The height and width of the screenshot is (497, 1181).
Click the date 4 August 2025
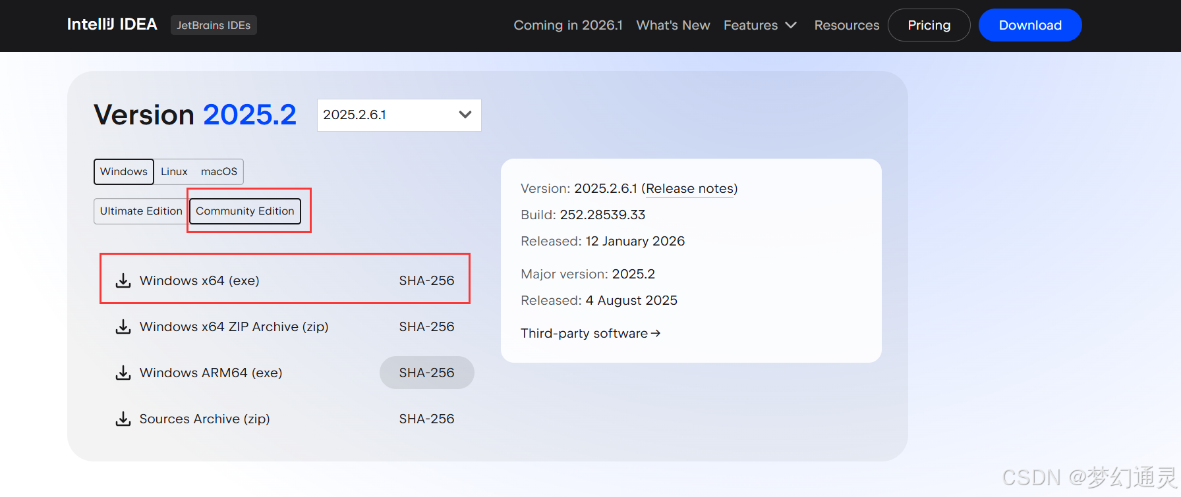(631, 300)
